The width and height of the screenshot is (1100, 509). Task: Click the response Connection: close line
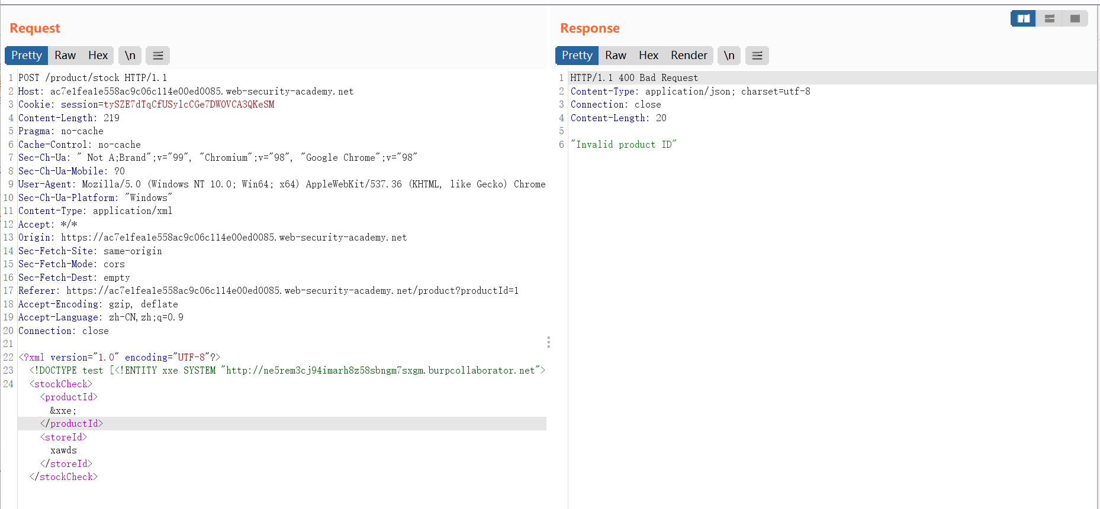(616, 105)
